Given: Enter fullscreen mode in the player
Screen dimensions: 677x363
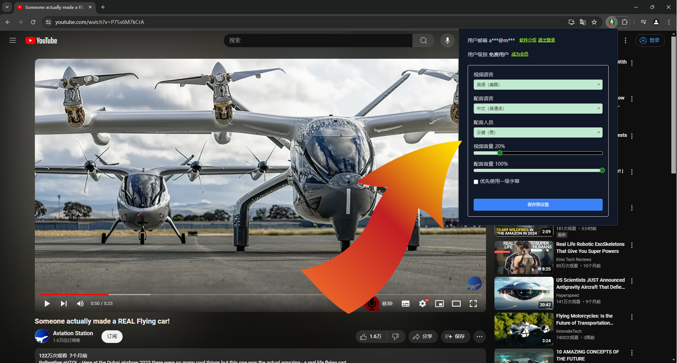Looking at the screenshot, I should click(473, 304).
